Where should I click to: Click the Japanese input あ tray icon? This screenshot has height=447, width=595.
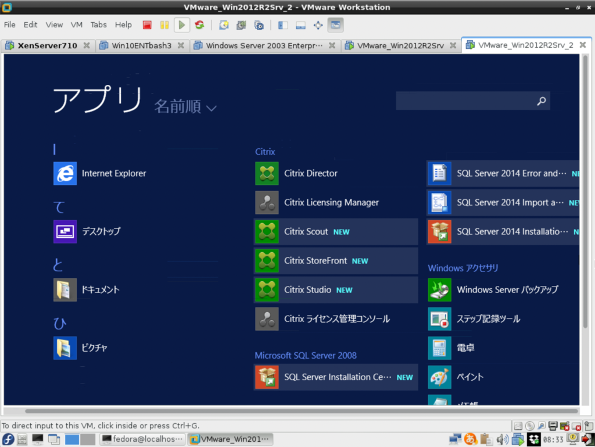click(x=470, y=439)
